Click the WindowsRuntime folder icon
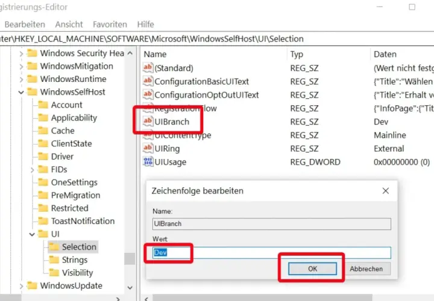434x301 pixels. (32, 79)
